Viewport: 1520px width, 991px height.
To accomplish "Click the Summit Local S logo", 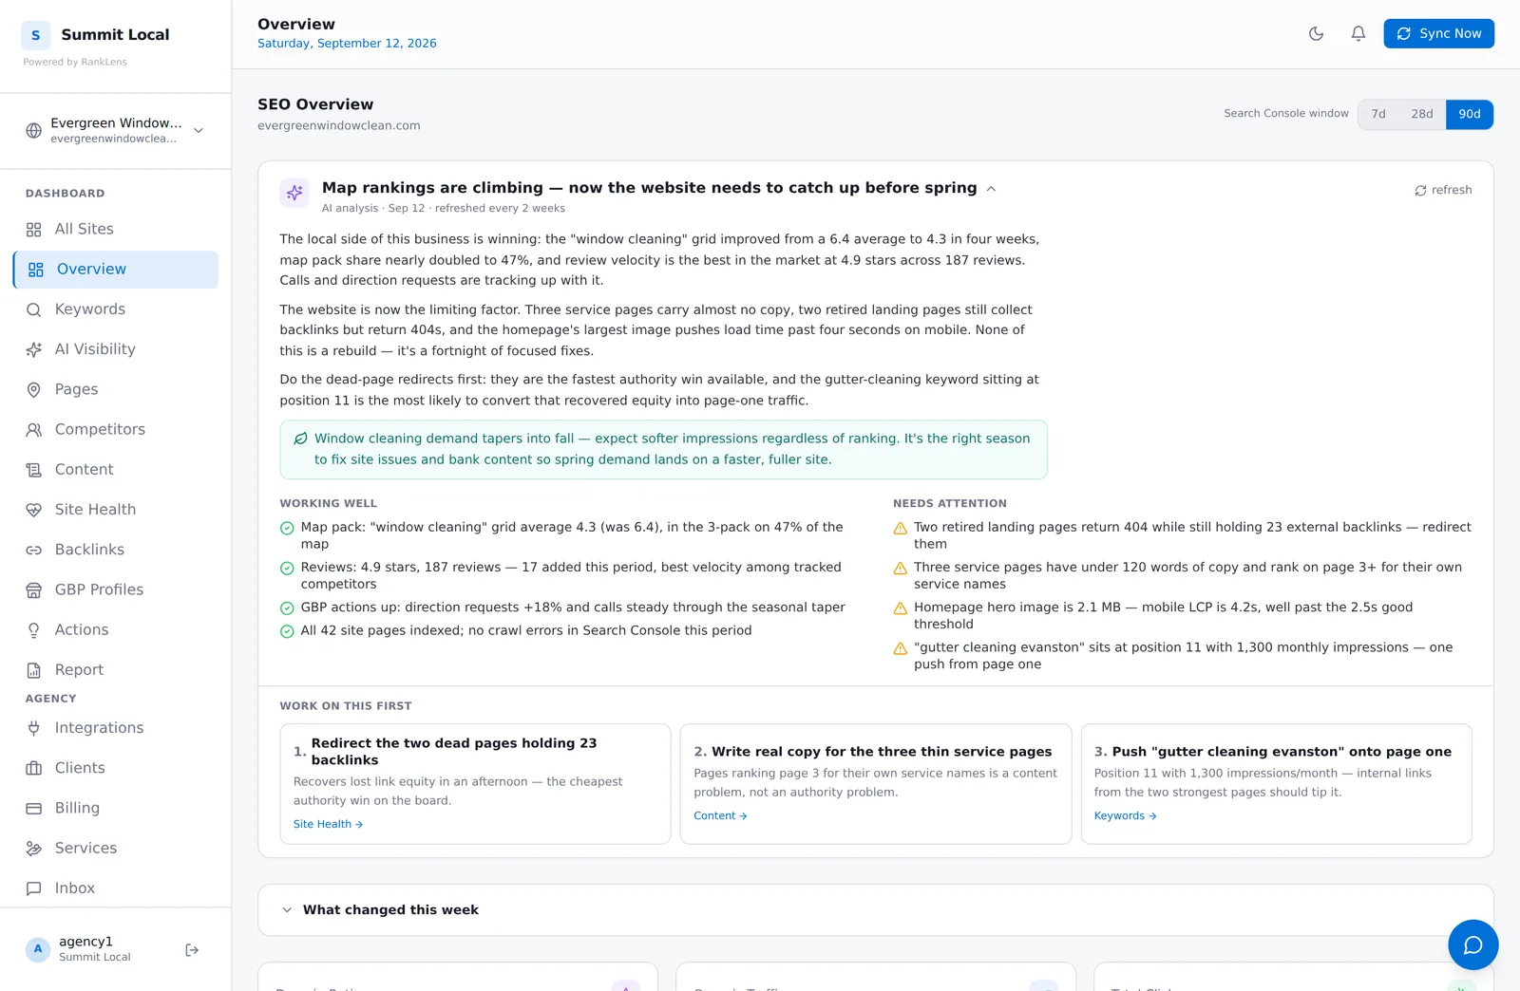I will point(36,35).
